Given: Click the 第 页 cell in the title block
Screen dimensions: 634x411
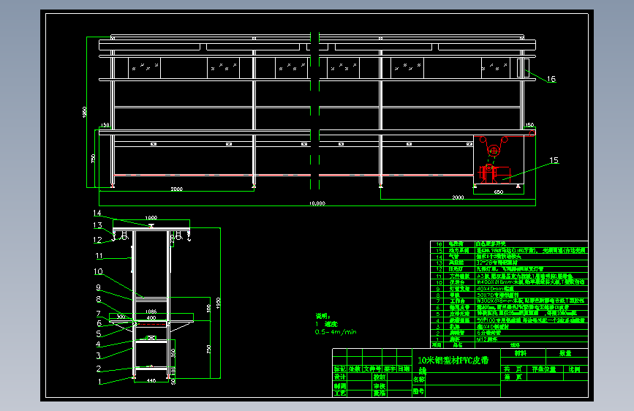Looking at the screenshot, I should [x=513, y=377].
